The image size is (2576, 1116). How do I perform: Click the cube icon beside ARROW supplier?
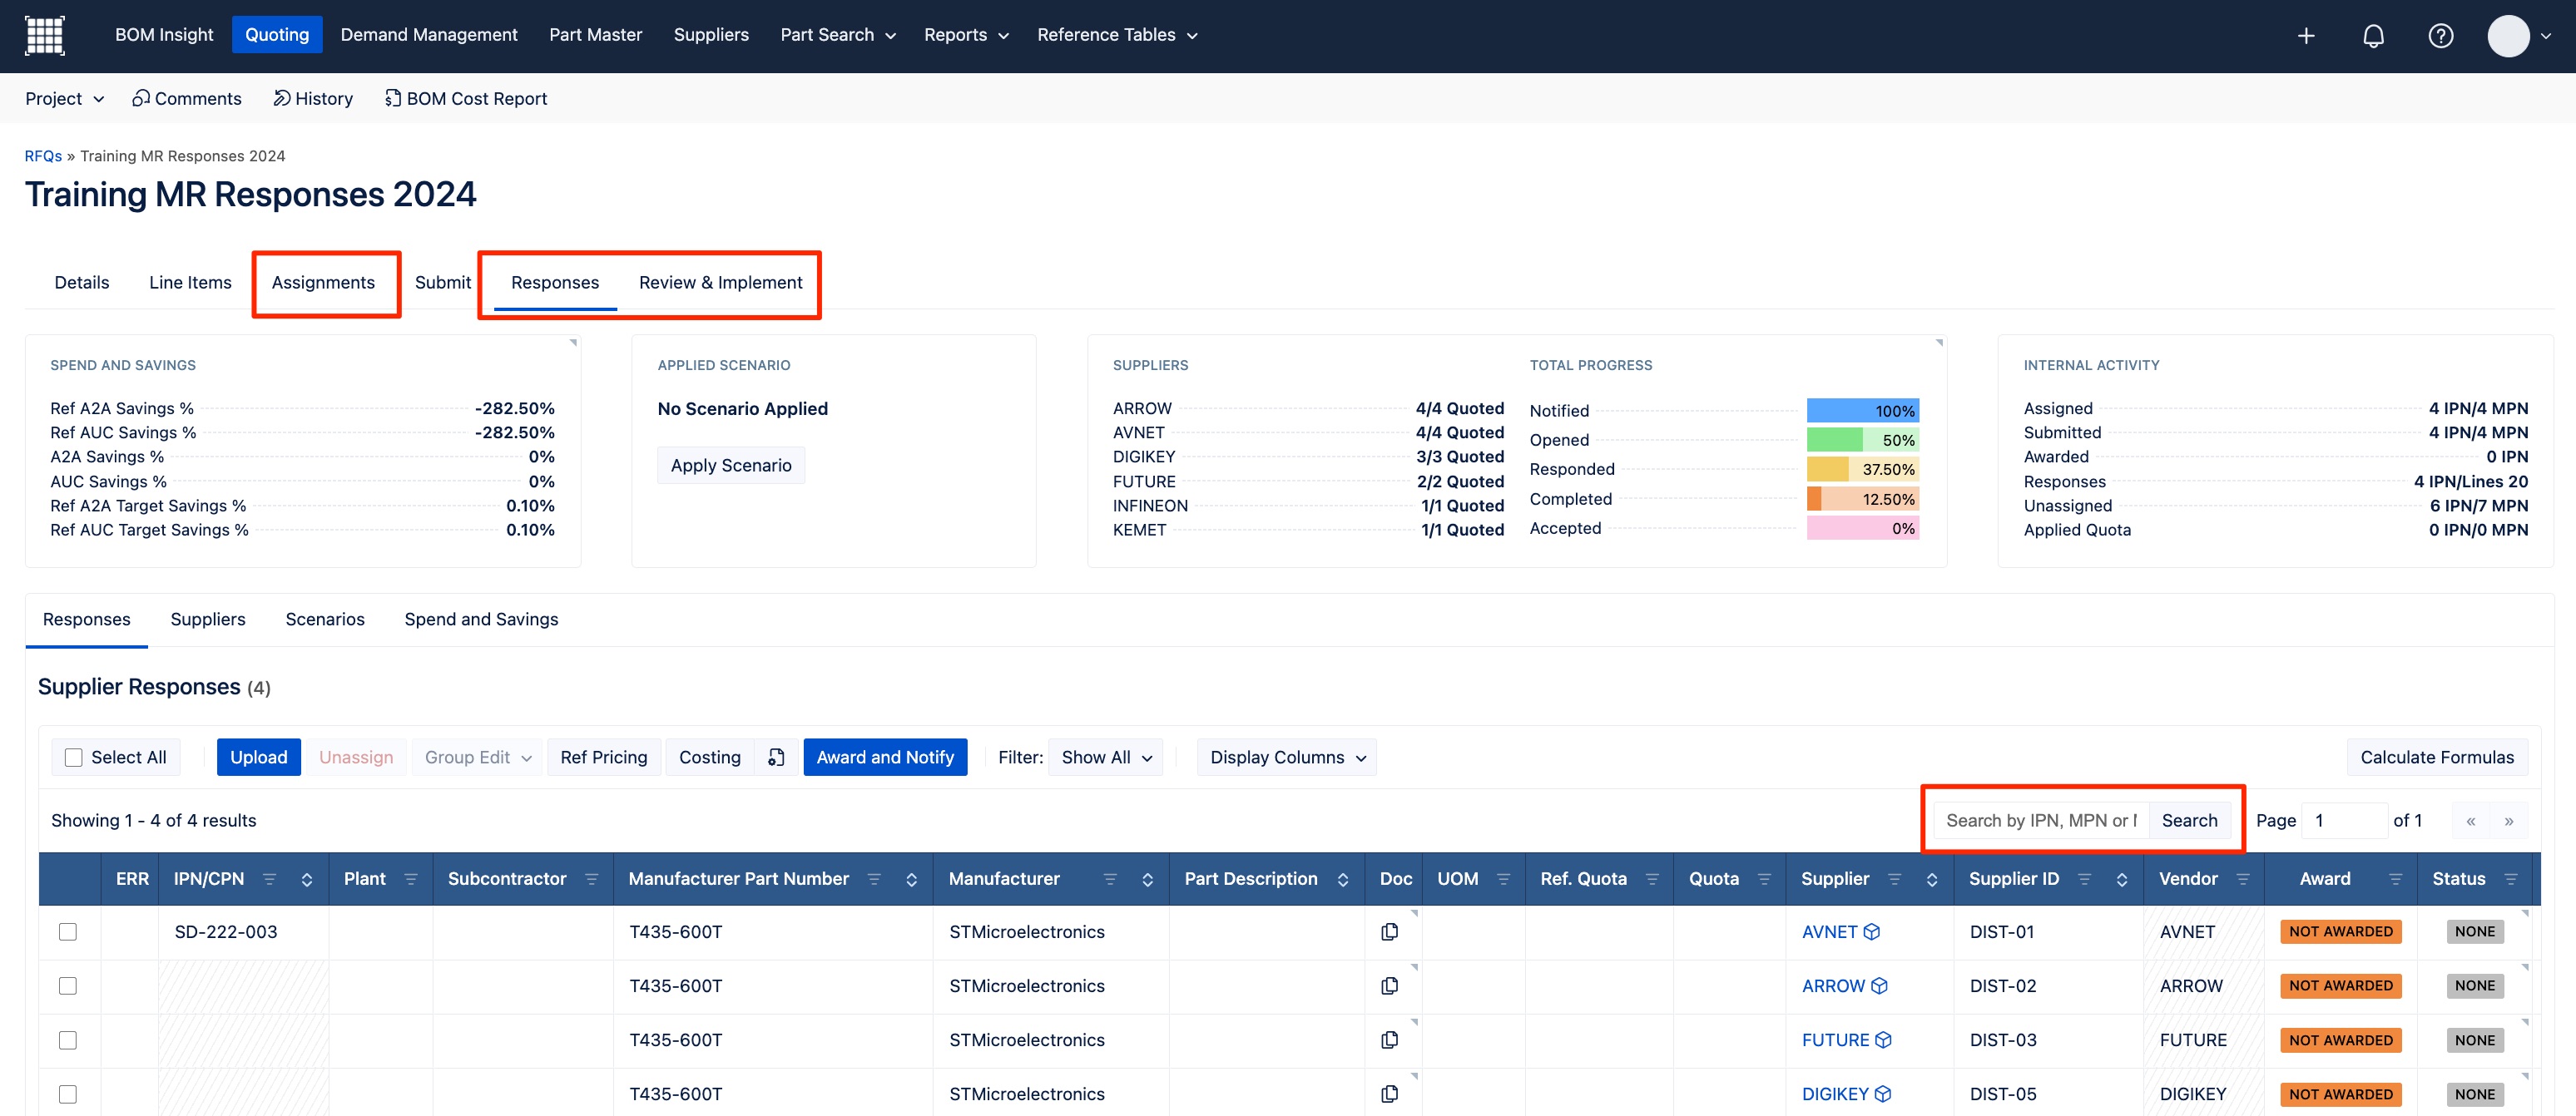coord(1879,986)
